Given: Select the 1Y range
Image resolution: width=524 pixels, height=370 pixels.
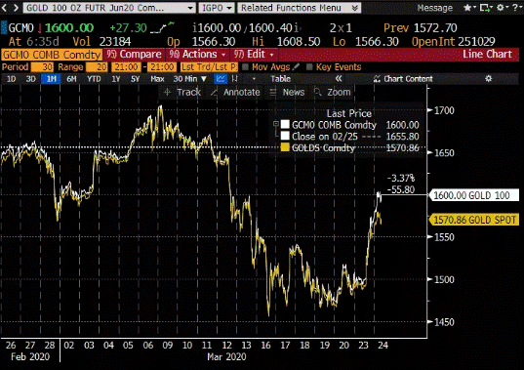Looking at the screenshot, I should [115, 79].
